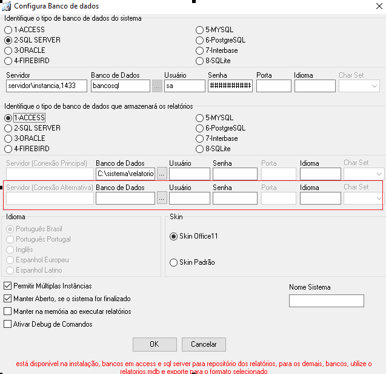Open the Char Set dropdown in system section
Screen dimensions: 386x374
pos(359,86)
